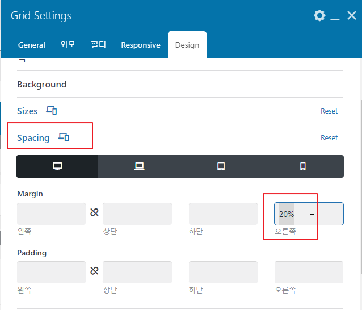Viewport: 362px width, 310px height.
Task: Select the laptop device view icon
Action: click(x=139, y=166)
